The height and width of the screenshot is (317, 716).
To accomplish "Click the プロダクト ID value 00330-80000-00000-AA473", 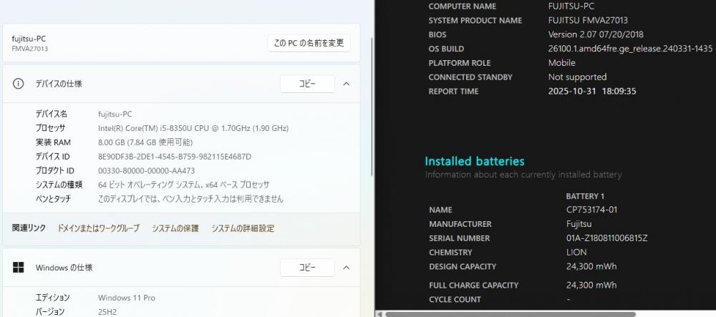I will coord(146,171).
